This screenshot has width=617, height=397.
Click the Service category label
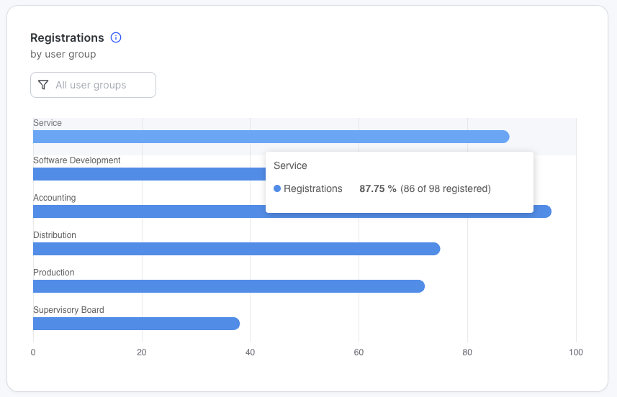pyautogui.click(x=48, y=123)
